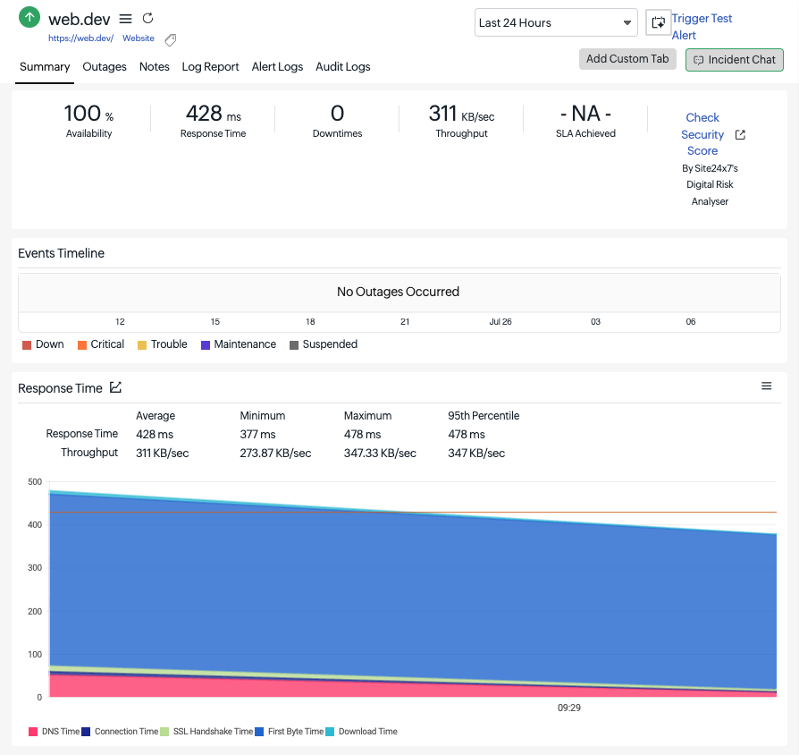The image size is (799, 755).
Task: Toggle the SSL Handshake Time series in legend
Action: (206, 732)
